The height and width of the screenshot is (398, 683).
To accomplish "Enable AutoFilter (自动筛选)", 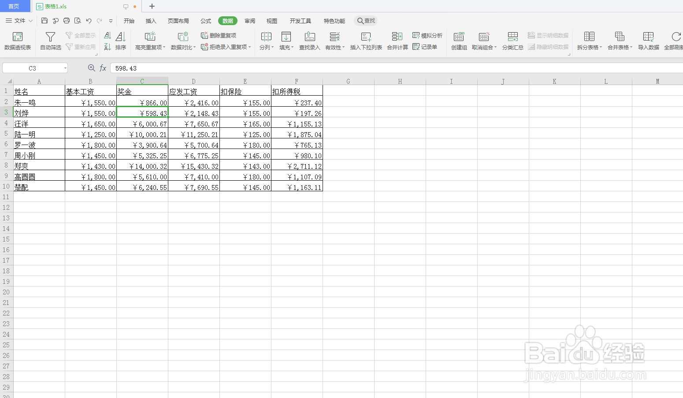I will coord(51,41).
